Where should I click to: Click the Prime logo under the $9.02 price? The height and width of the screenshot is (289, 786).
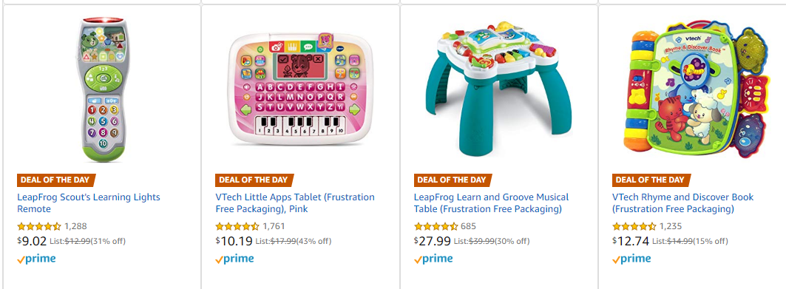pyautogui.click(x=36, y=259)
